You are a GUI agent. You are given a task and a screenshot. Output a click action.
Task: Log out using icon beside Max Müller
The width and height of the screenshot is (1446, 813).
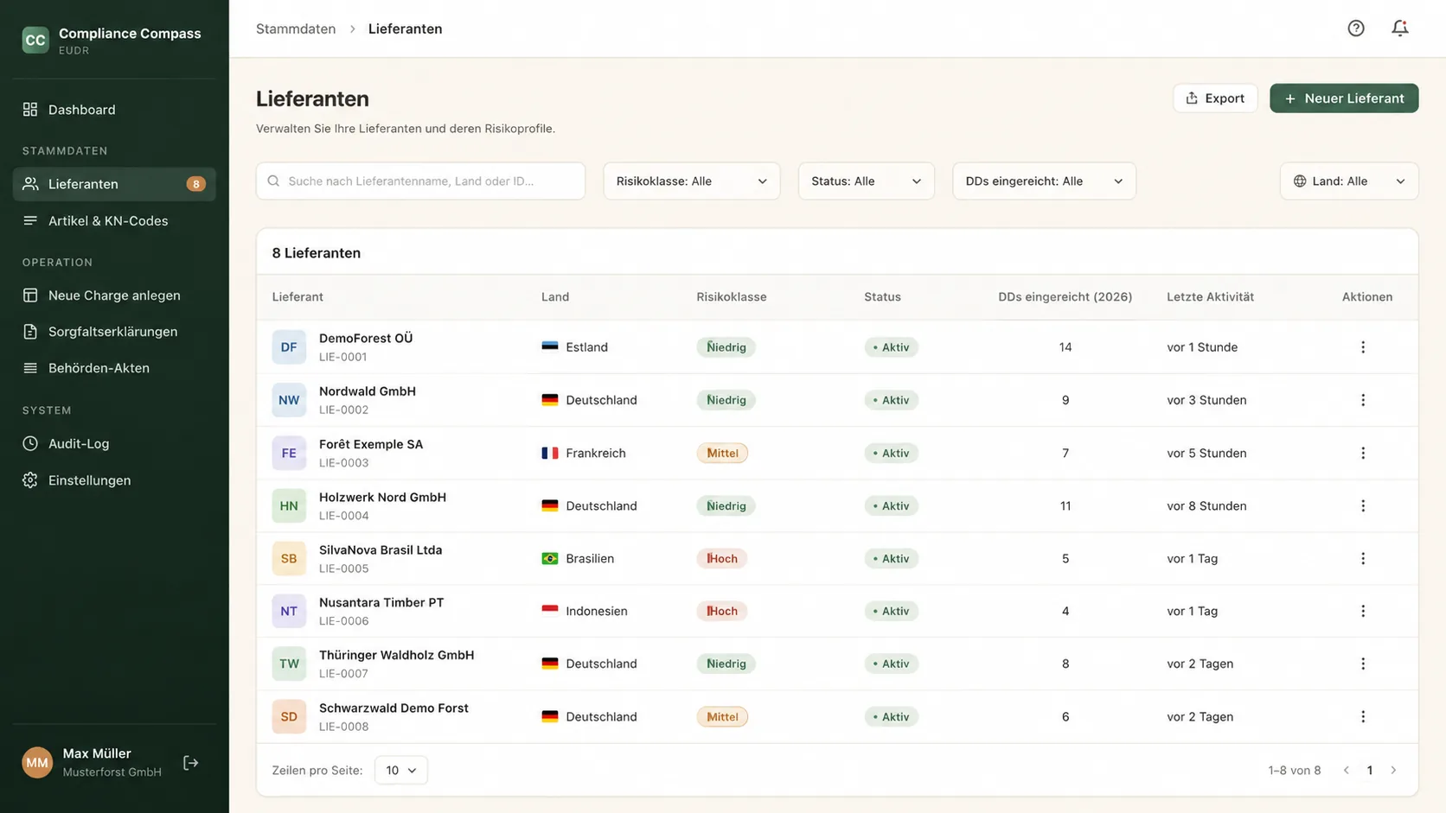tap(191, 763)
